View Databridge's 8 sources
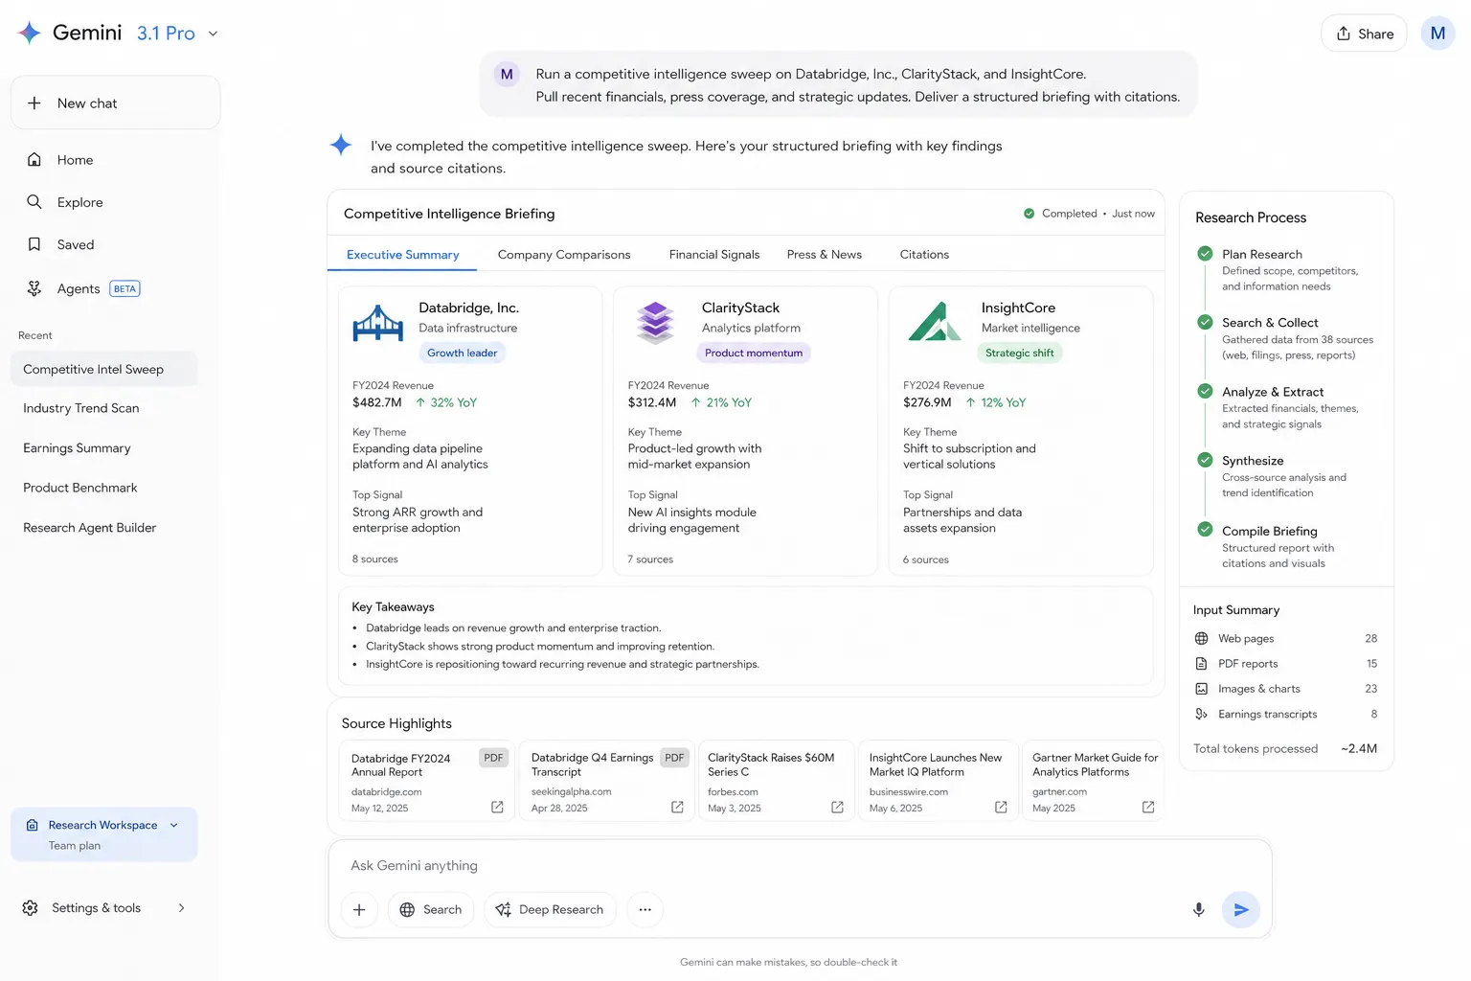Image resolution: width=1471 pixels, height=981 pixels. (x=375, y=559)
